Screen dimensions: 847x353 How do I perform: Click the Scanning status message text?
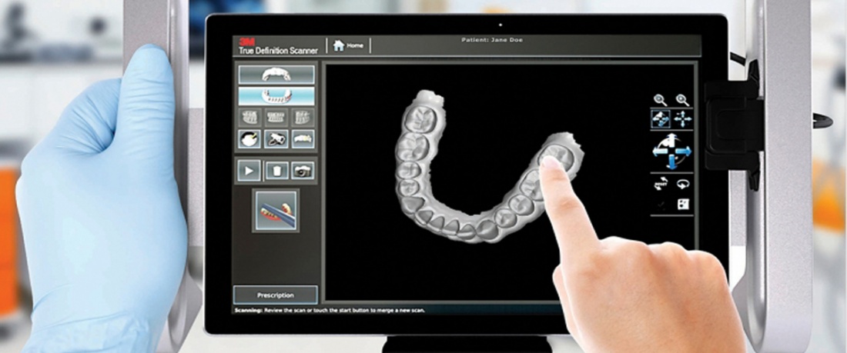330,311
